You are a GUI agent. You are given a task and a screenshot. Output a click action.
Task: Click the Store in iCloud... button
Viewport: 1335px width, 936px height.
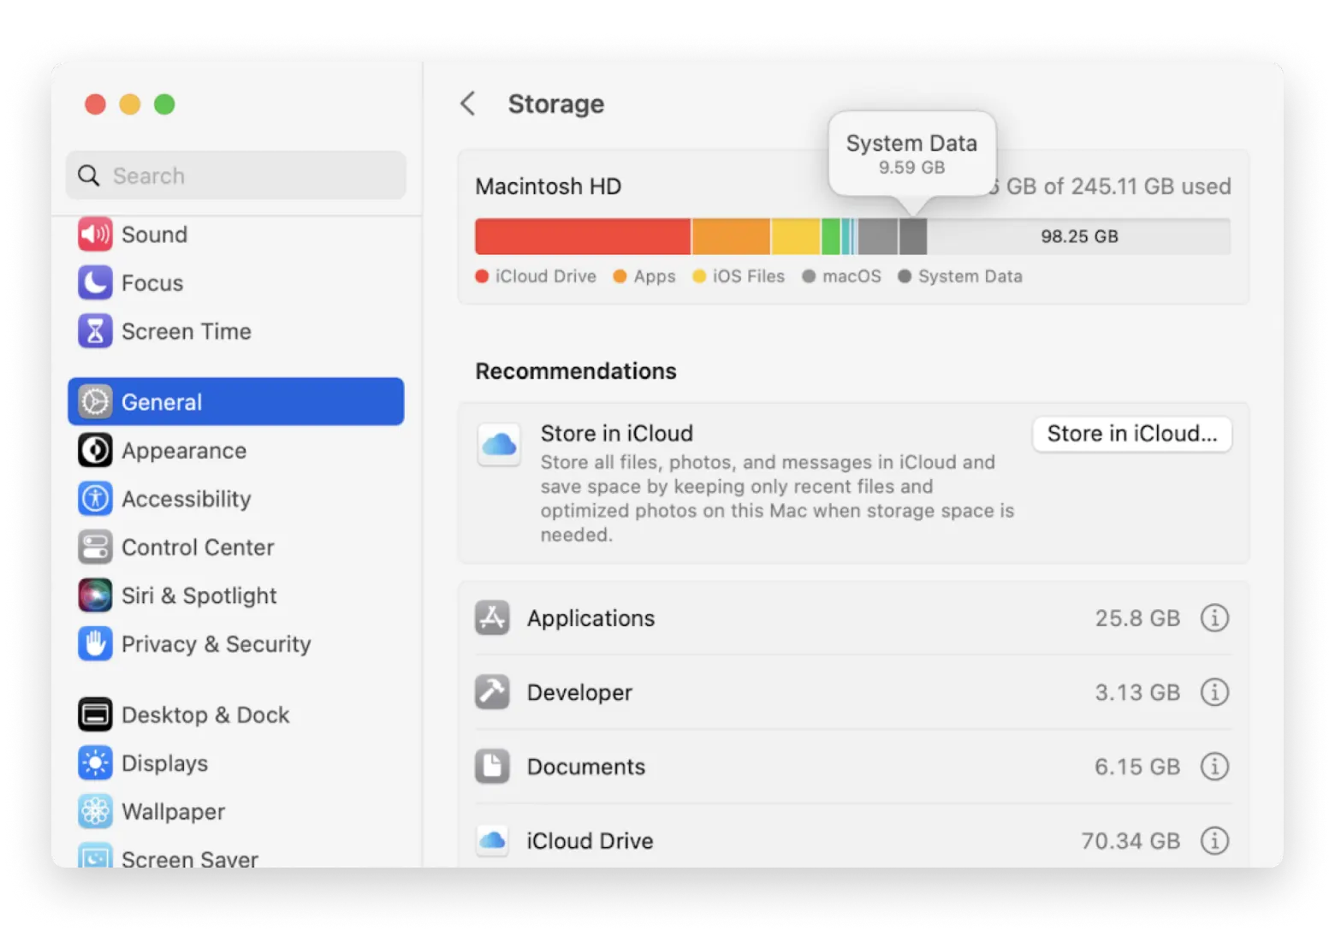(1131, 434)
